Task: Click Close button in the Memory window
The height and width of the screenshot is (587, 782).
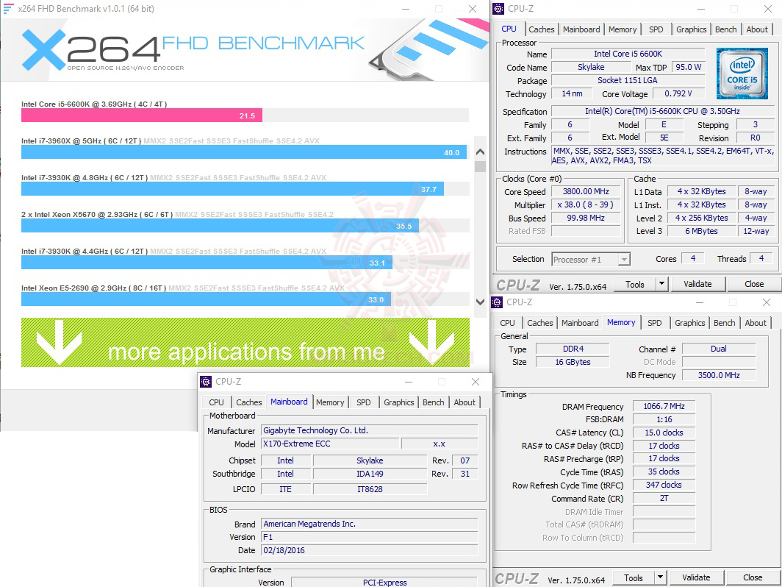Action: [753, 577]
